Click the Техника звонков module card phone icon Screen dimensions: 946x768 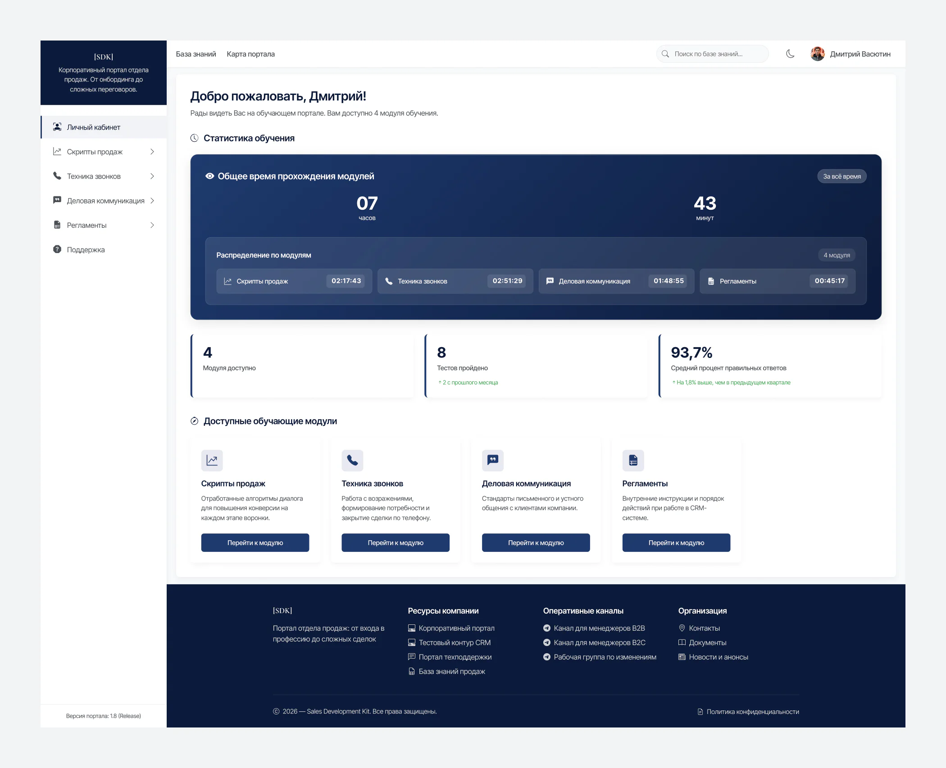click(x=352, y=460)
